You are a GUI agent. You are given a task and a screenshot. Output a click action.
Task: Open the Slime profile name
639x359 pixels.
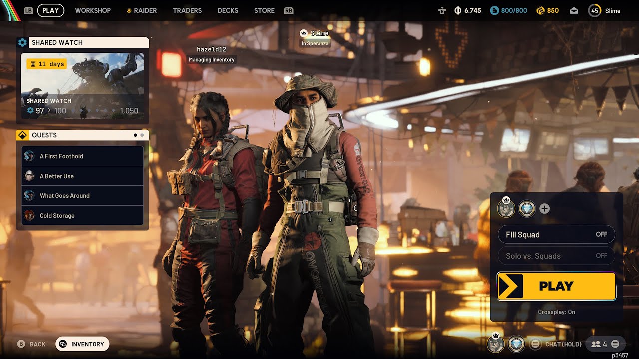tap(613, 11)
